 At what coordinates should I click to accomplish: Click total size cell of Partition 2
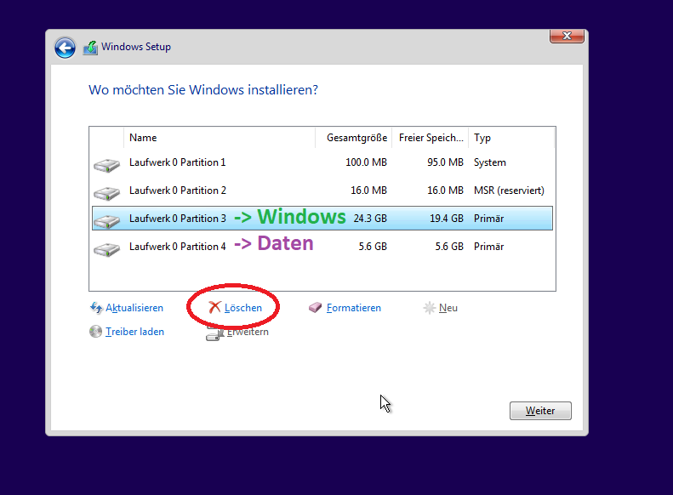point(368,191)
